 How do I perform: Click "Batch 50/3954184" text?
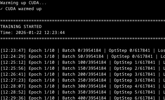click(x=83, y=56)
